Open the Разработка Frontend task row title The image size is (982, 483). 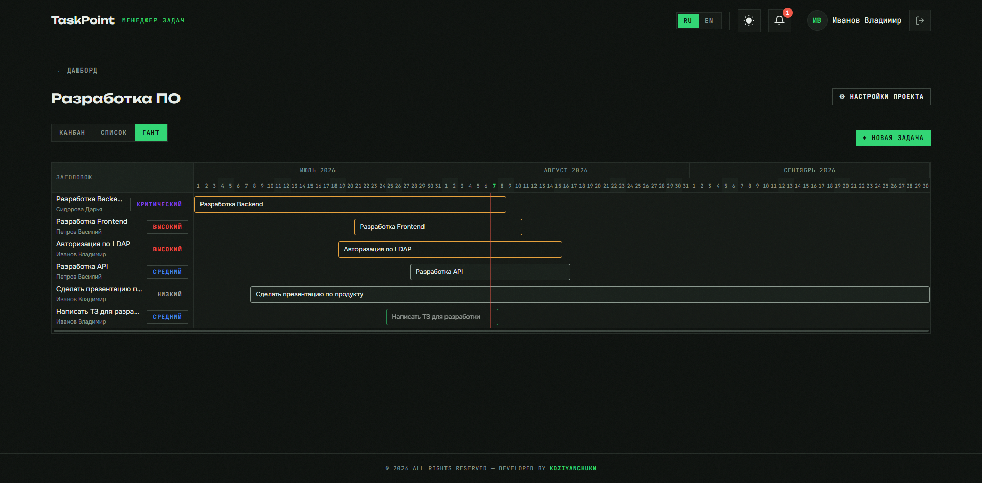[x=92, y=222]
